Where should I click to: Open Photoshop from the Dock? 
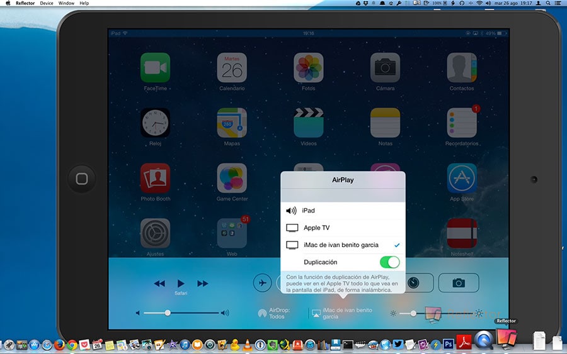pos(449,345)
